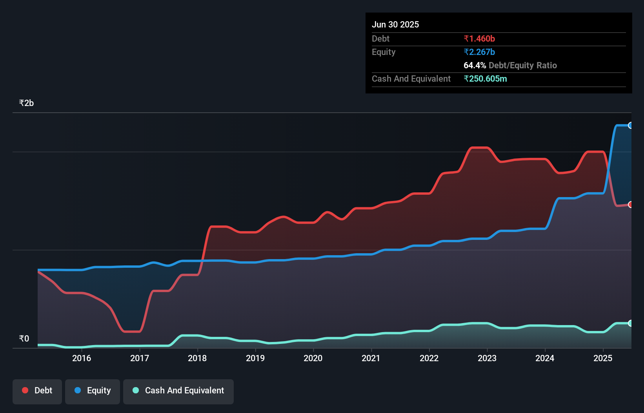This screenshot has width=644, height=413.
Task: Click the 64.4% Debt/Equity Ratio text
Action: (510, 65)
